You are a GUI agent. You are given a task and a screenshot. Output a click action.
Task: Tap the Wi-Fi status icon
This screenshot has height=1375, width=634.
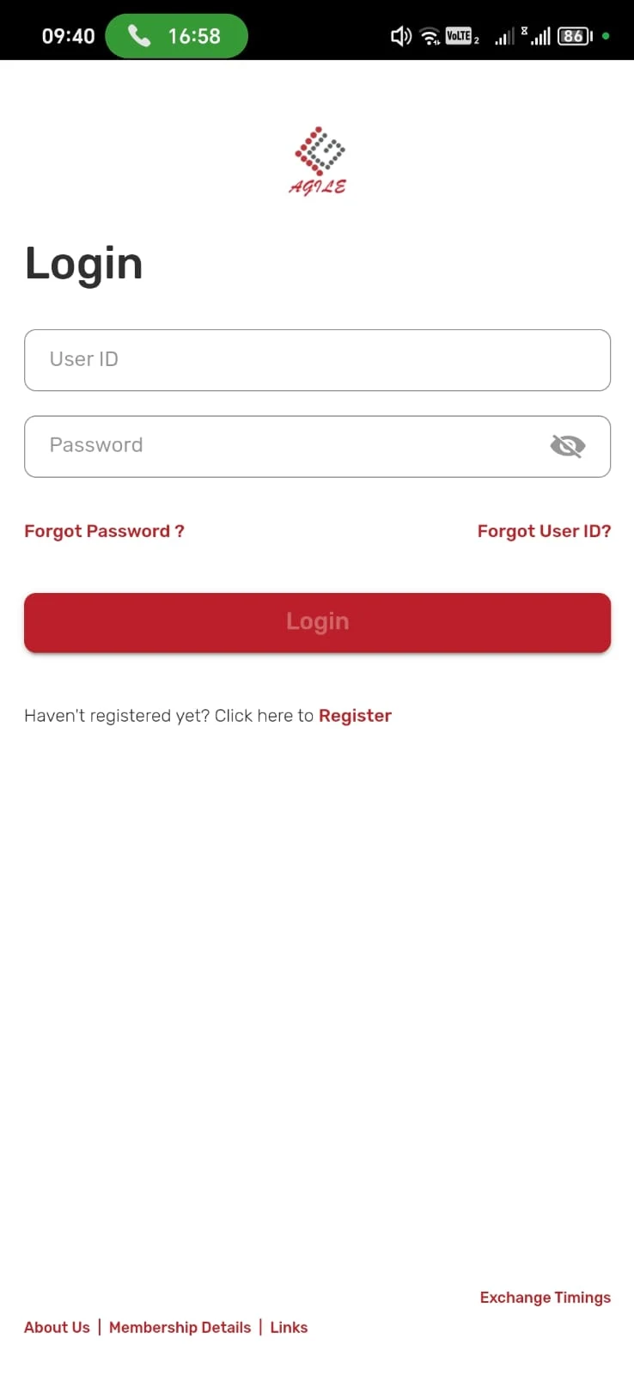pos(430,36)
